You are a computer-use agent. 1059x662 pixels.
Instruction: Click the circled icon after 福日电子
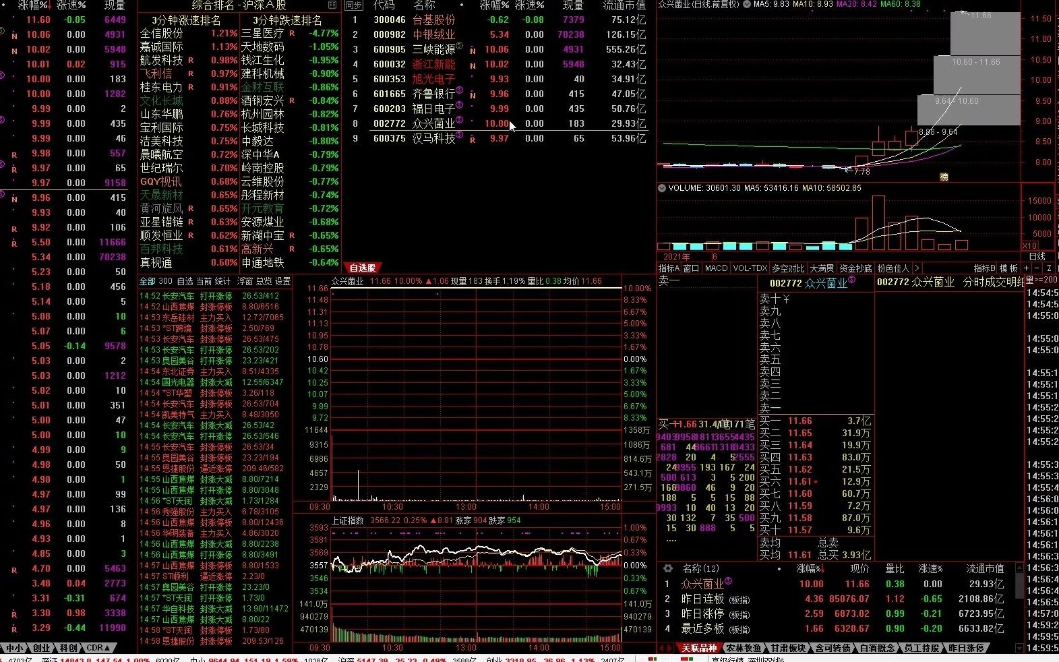pyautogui.click(x=460, y=106)
